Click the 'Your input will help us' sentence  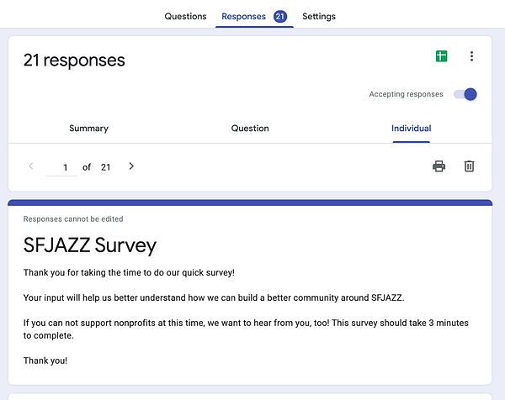(x=214, y=297)
